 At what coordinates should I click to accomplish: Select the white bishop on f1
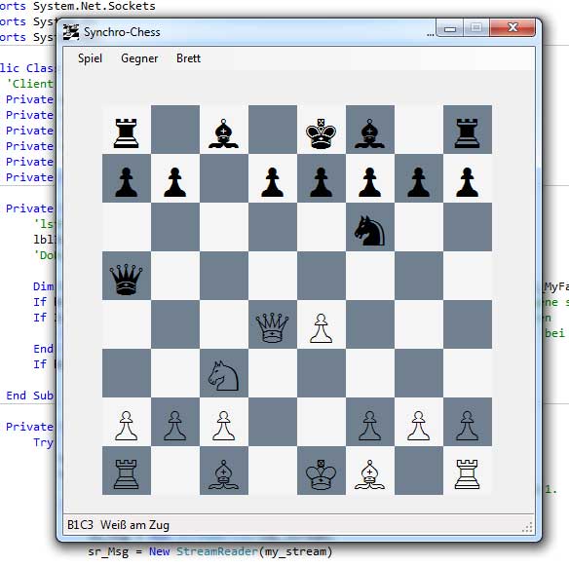coord(370,474)
